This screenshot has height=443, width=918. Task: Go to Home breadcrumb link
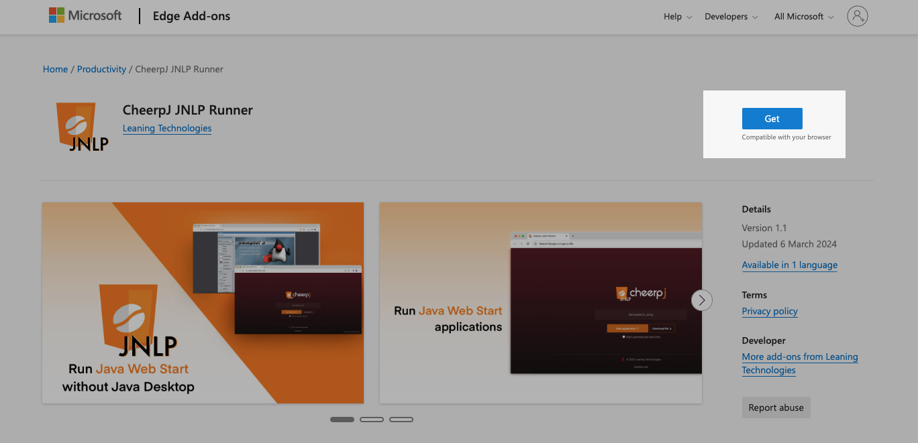[55, 69]
